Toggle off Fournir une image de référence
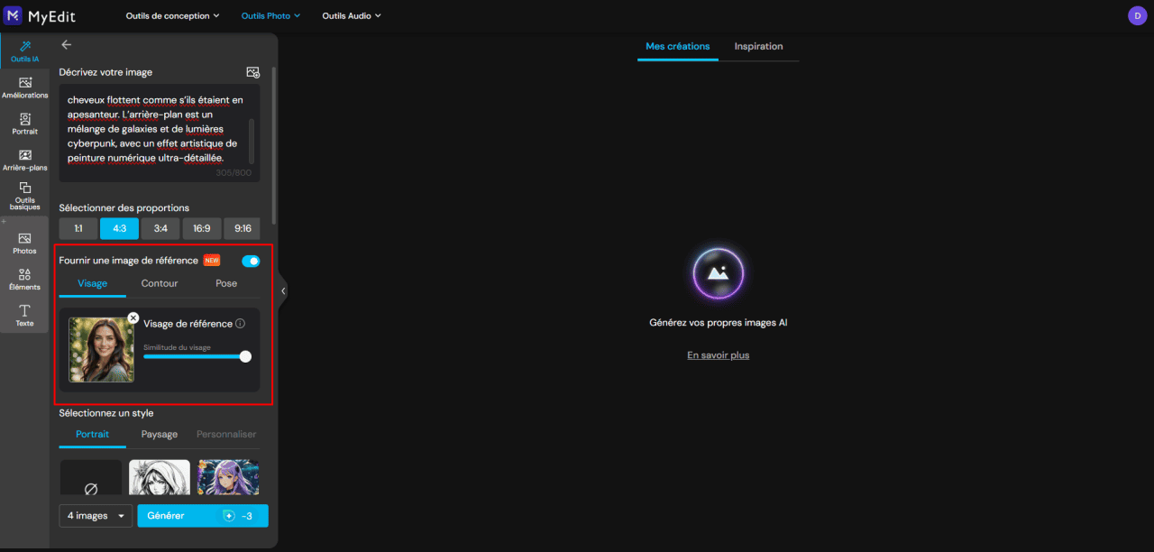 [251, 261]
